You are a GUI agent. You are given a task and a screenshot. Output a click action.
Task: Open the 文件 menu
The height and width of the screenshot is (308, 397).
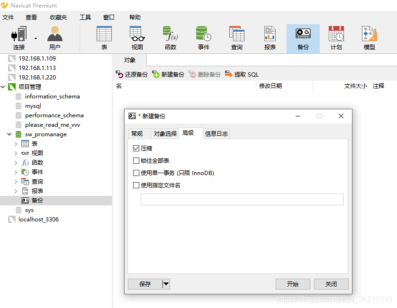tap(8, 17)
